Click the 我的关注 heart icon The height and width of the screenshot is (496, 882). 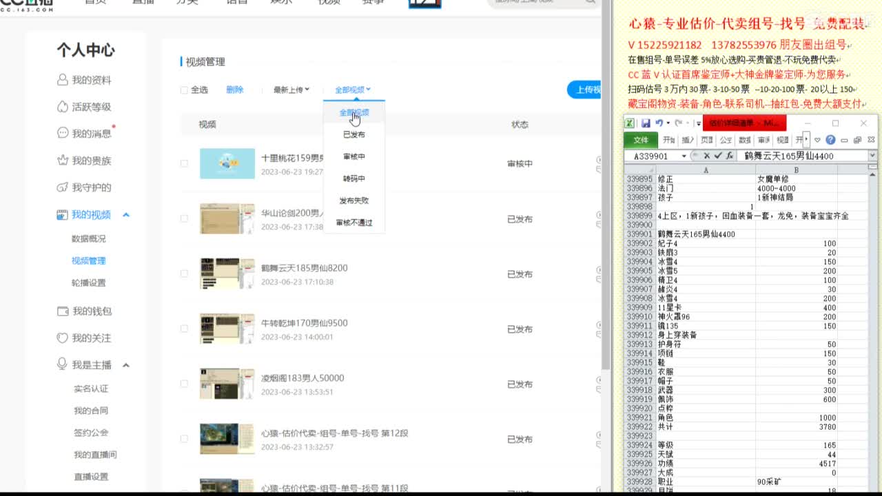(63, 338)
